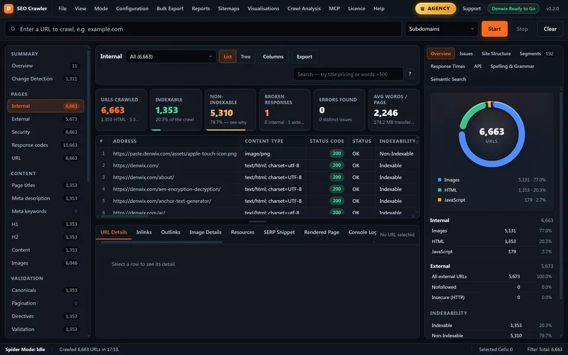Select Internal in Pages sidebar

(46, 106)
